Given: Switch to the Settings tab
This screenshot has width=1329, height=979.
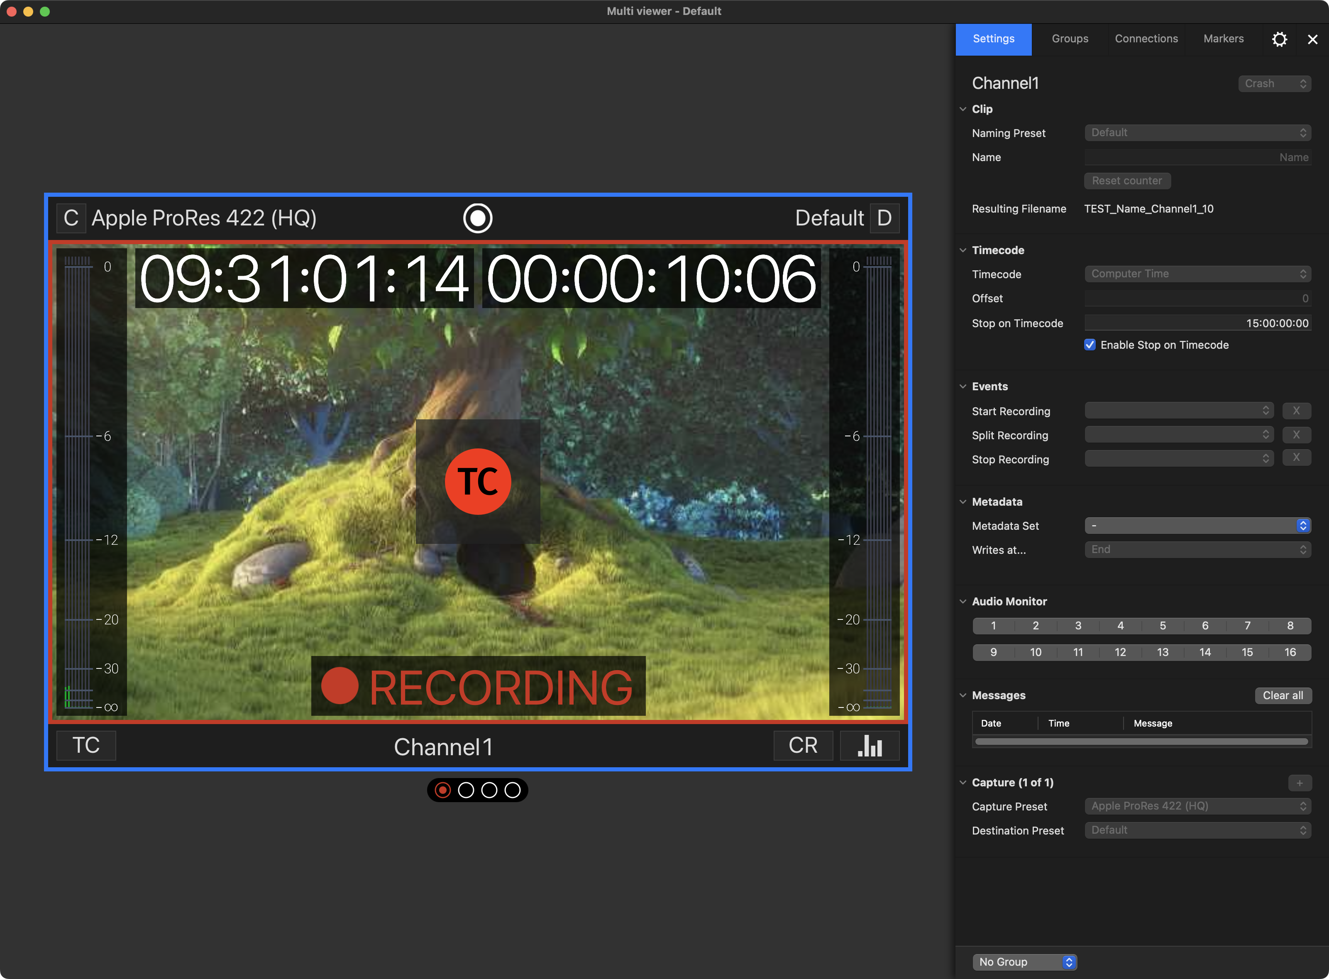Looking at the screenshot, I should (994, 39).
